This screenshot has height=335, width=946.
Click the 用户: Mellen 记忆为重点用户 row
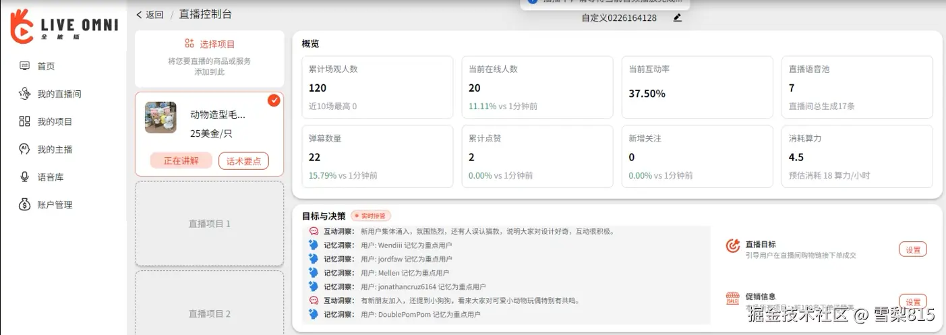coord(405,273)
